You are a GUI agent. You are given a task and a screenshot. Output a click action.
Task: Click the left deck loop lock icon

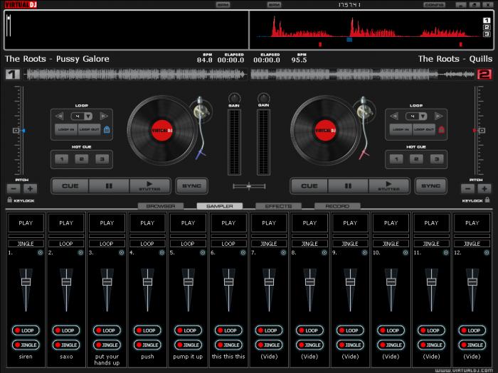click(107, 129)
